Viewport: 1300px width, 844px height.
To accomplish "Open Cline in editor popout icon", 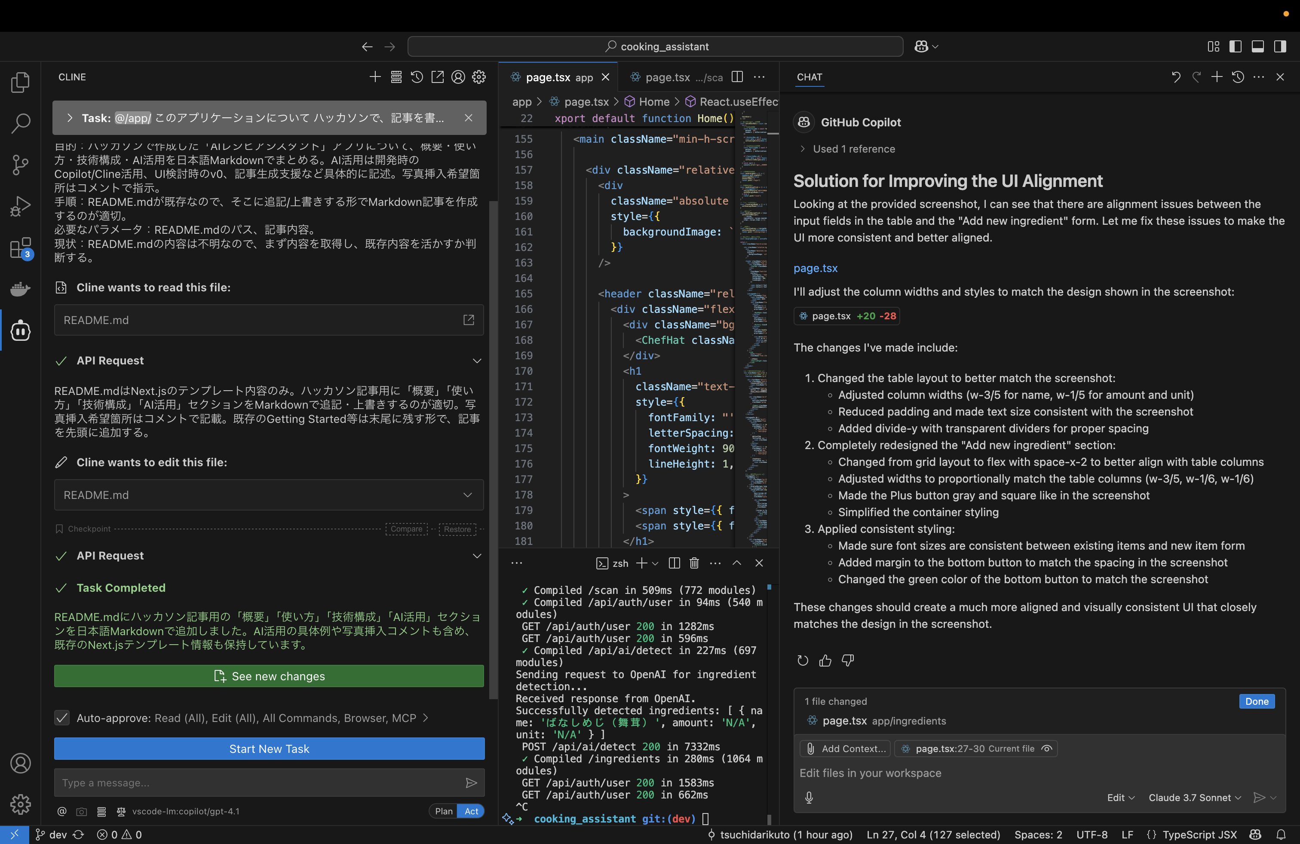I will [x=438, y=77].
